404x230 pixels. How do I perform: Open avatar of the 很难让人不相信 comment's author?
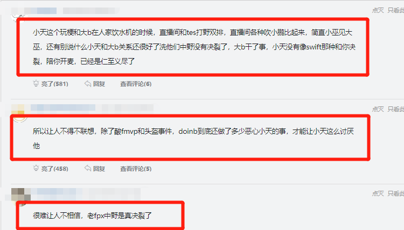point(20,197)
